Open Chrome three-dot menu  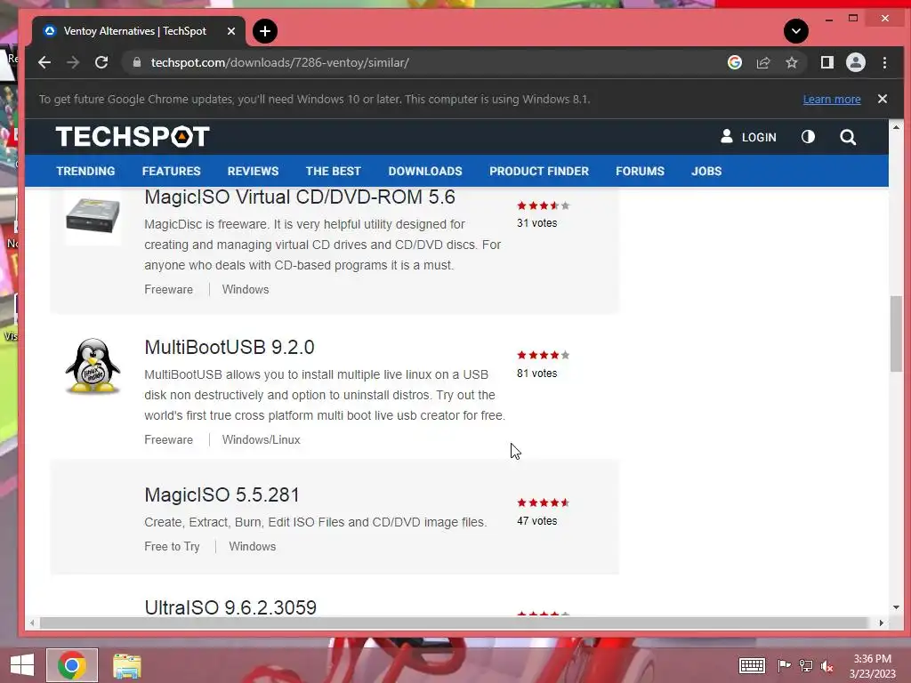[x=885, y=63]
